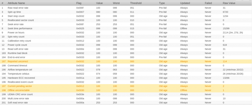Click value 078 in Airflow temperature row
This screenshot has width=252, height=105.
coord(98,70)
